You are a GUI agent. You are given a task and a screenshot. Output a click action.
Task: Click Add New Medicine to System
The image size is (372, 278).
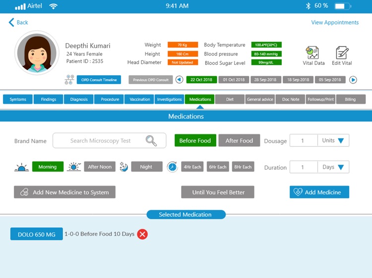pos(65,192)
